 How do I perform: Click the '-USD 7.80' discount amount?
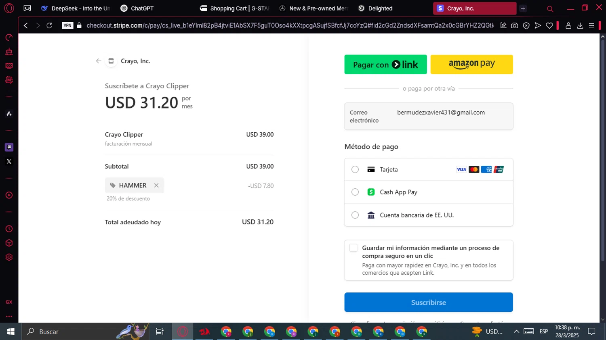[261, 186]
